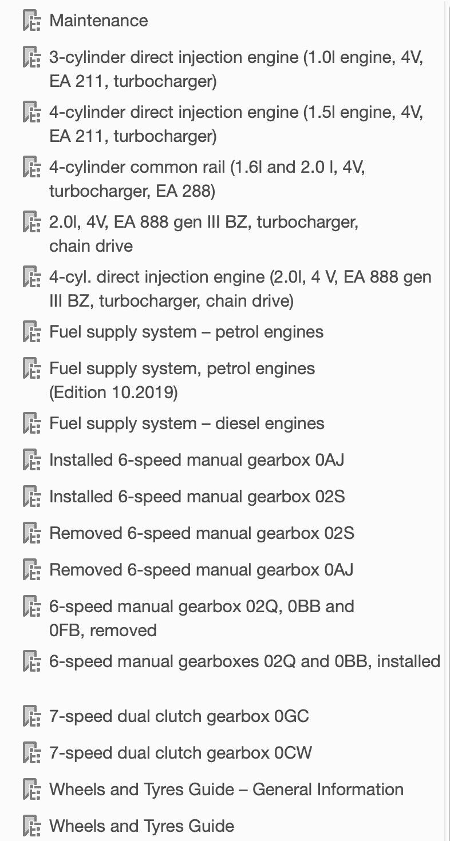Select Installed 6-speed manual gearbox 02S

coord(197,497)
